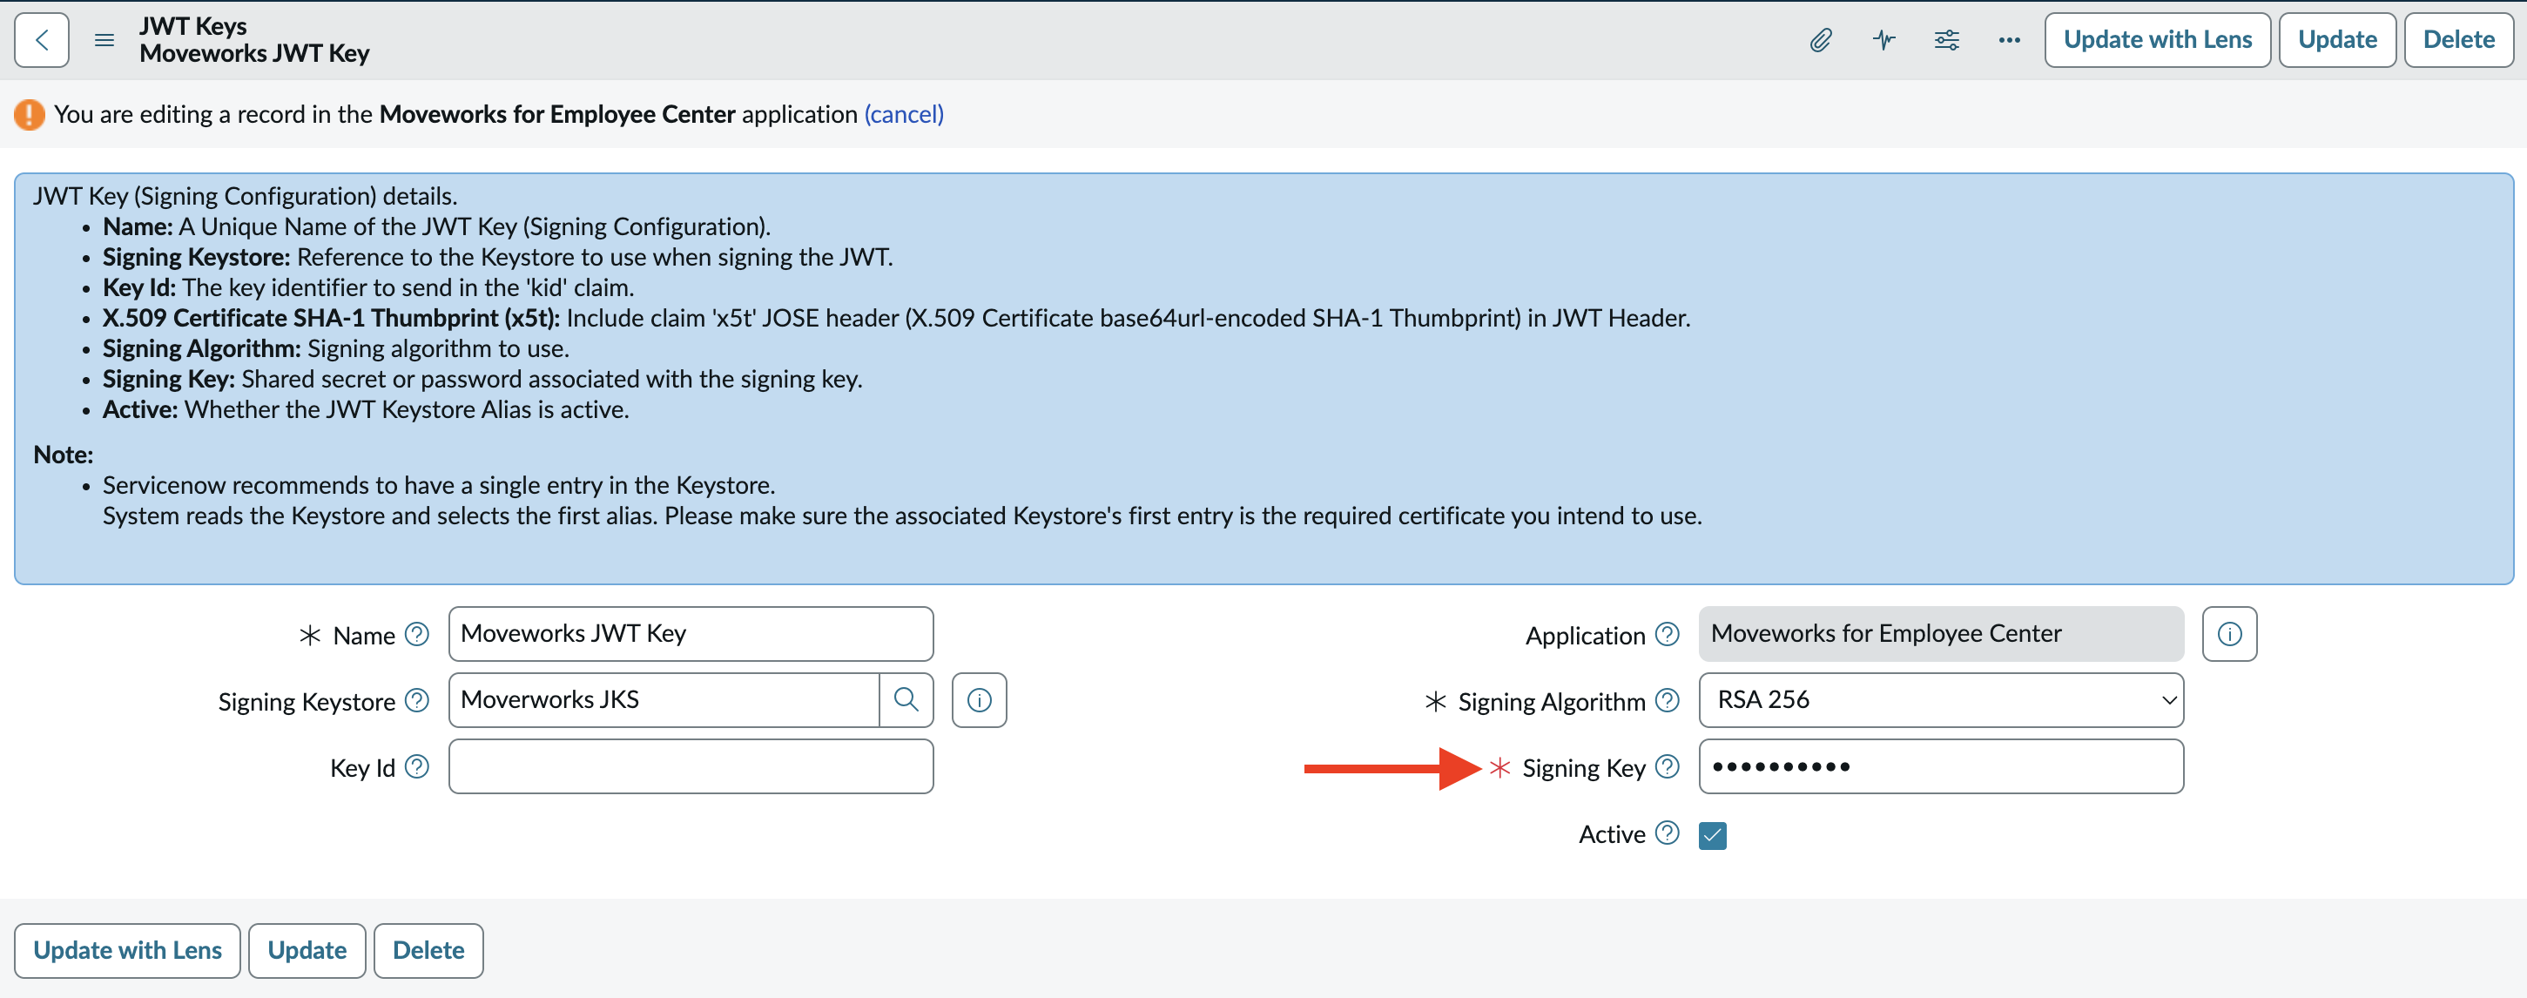Viewport: 2527px width, 998px height.
Task: Open the activity stream pulse icon
Action: pos(1883,40)
